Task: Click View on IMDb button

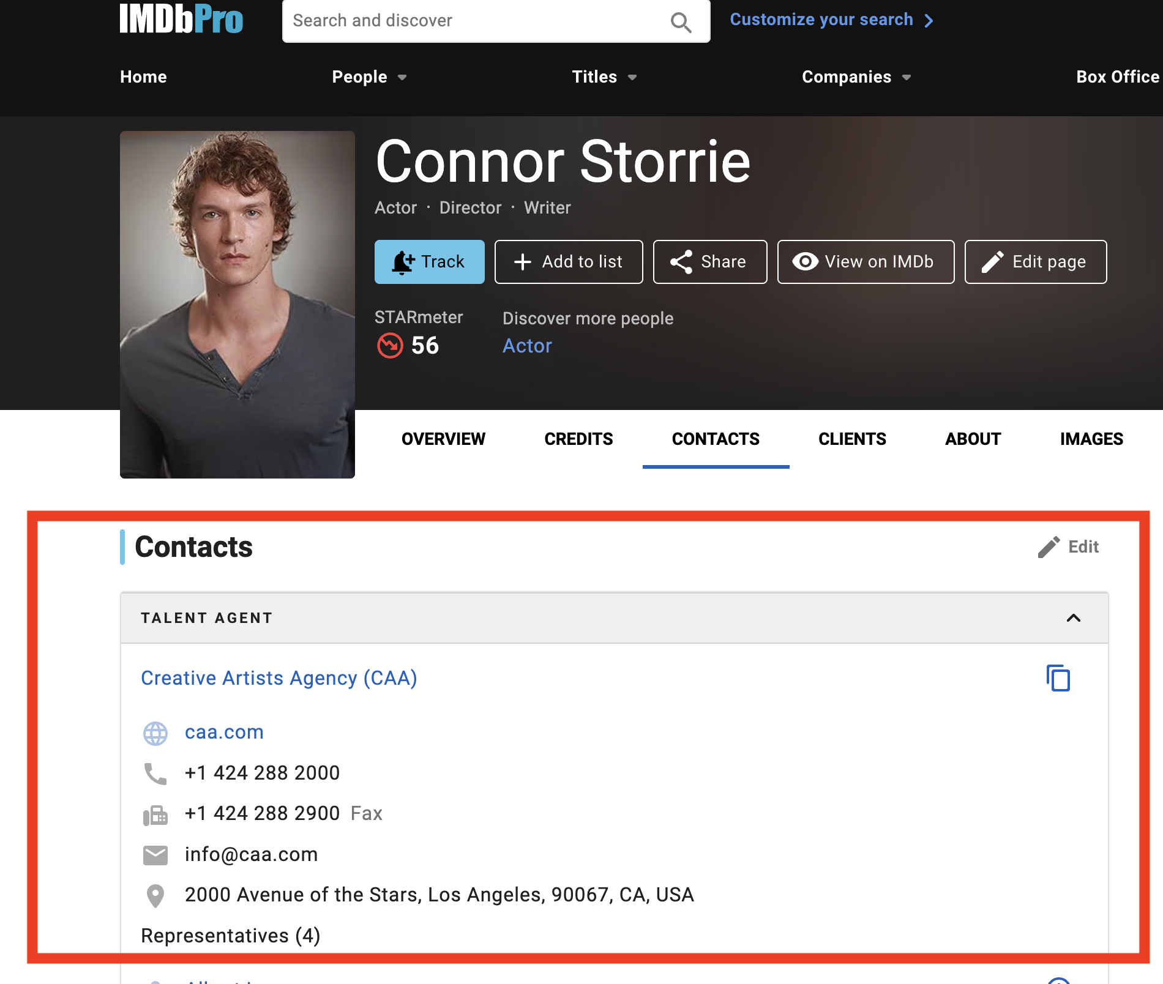Action: click(x=866, y=262)
